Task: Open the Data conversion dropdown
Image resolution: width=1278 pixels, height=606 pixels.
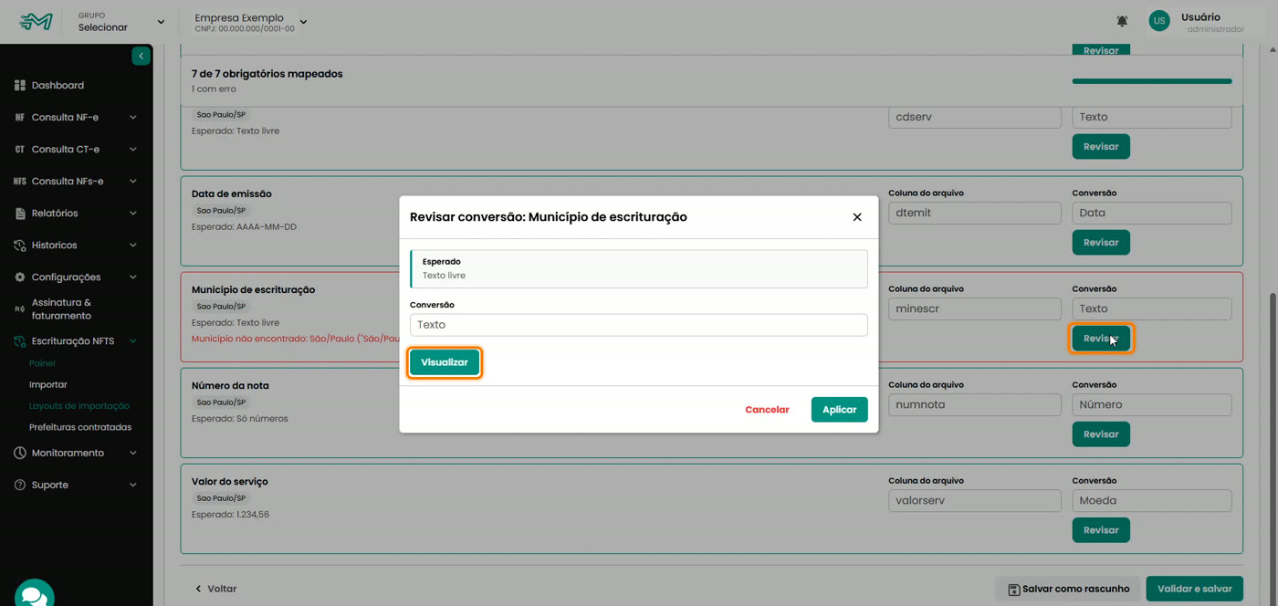Action: pos(1152,213)
